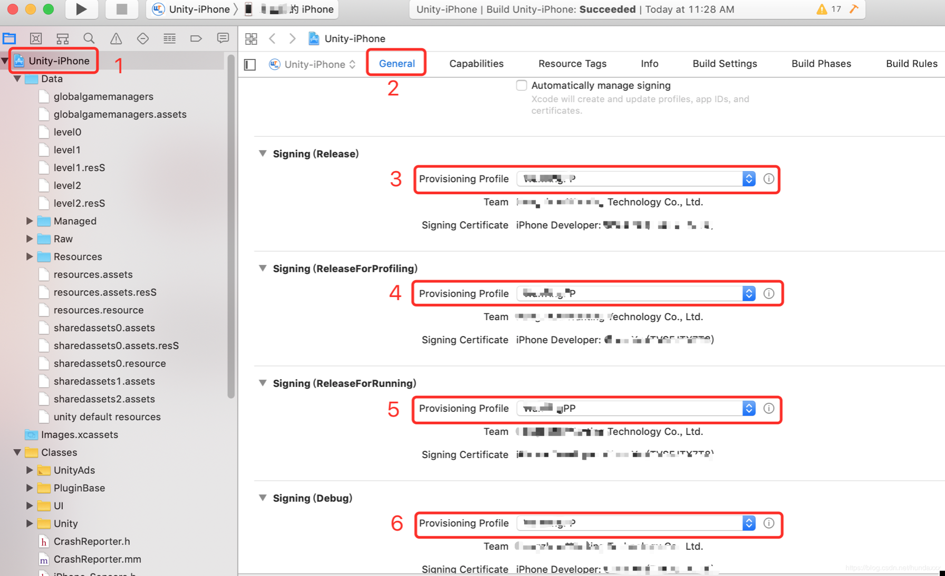Viewport: 945px width, 576px height.
Task: Collapse the Signing (Release) section
Action: pyautogui.click(x=263, y=153)
